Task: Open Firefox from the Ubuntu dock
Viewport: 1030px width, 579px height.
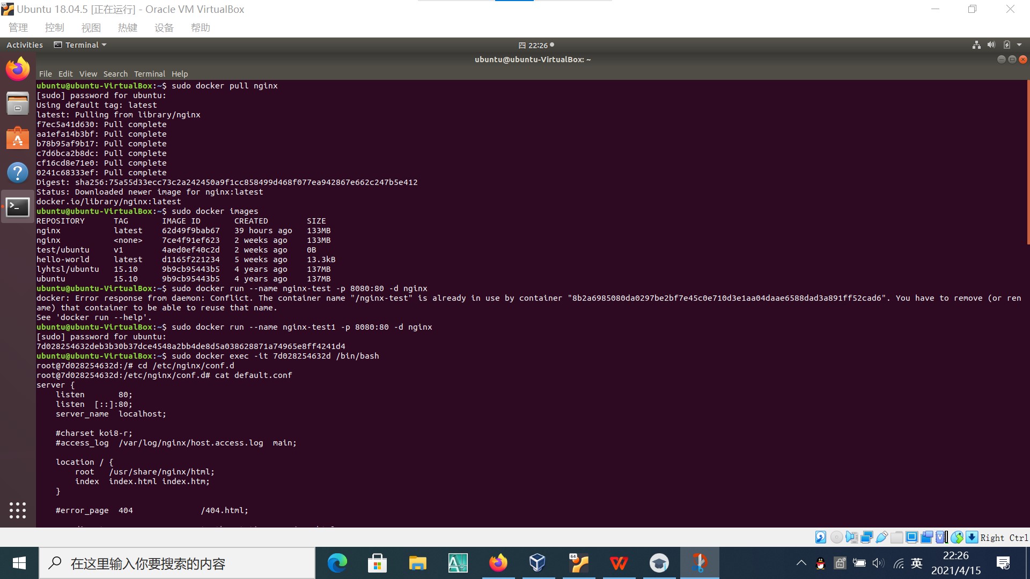Action: tap(18, 69)
